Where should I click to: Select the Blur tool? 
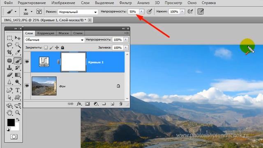(x=9, y=82)
